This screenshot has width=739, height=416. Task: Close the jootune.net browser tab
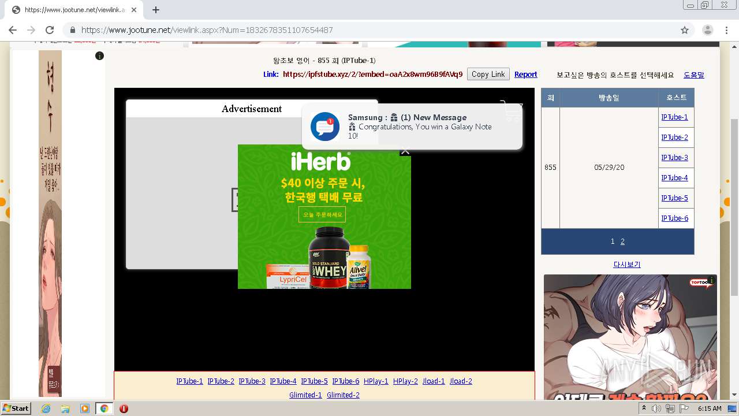(x=134, y=10)
